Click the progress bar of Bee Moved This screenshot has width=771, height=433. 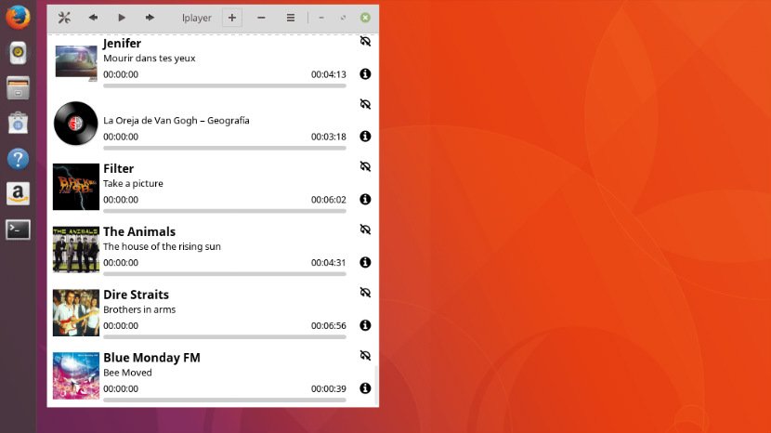[x=225, y=400]
